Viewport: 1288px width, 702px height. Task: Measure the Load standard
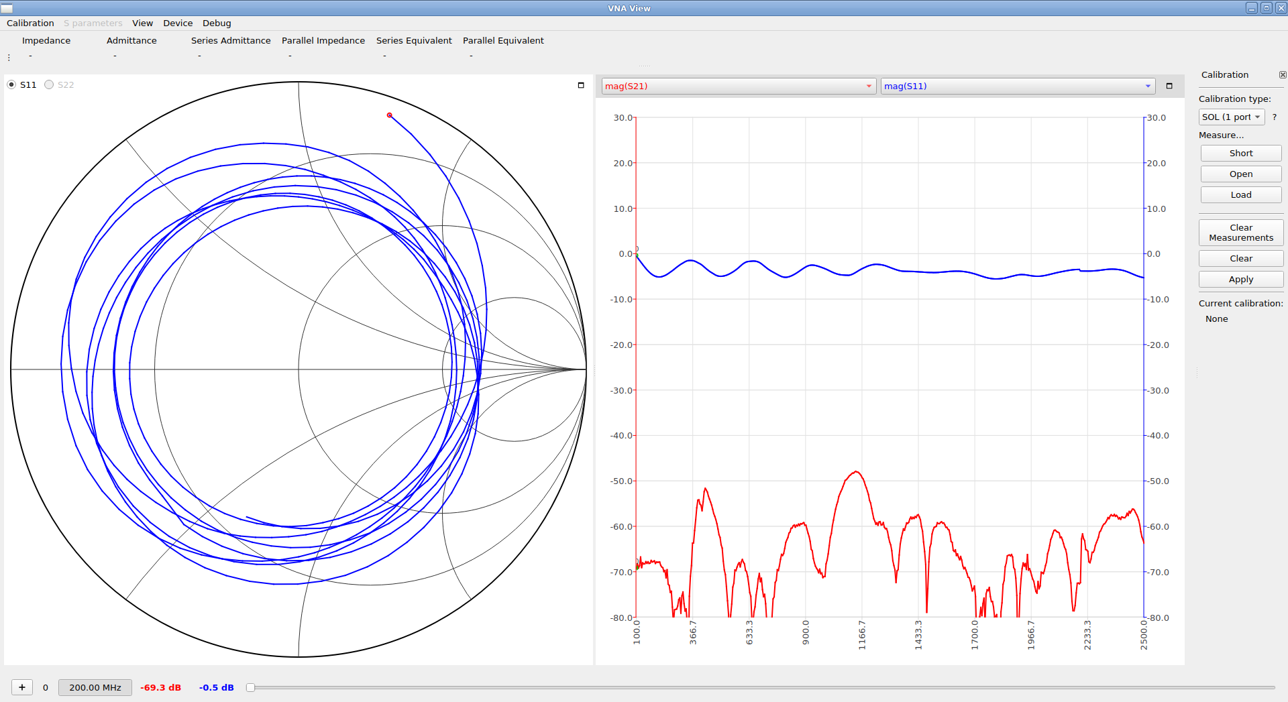pos(1241,194)
